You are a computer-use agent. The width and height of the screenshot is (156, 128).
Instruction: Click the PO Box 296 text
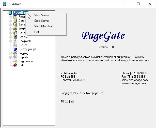click(68, 77)
